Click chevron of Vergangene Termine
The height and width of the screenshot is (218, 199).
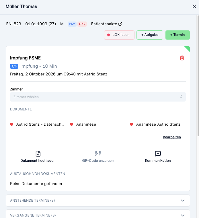click(x=182, y=215)
